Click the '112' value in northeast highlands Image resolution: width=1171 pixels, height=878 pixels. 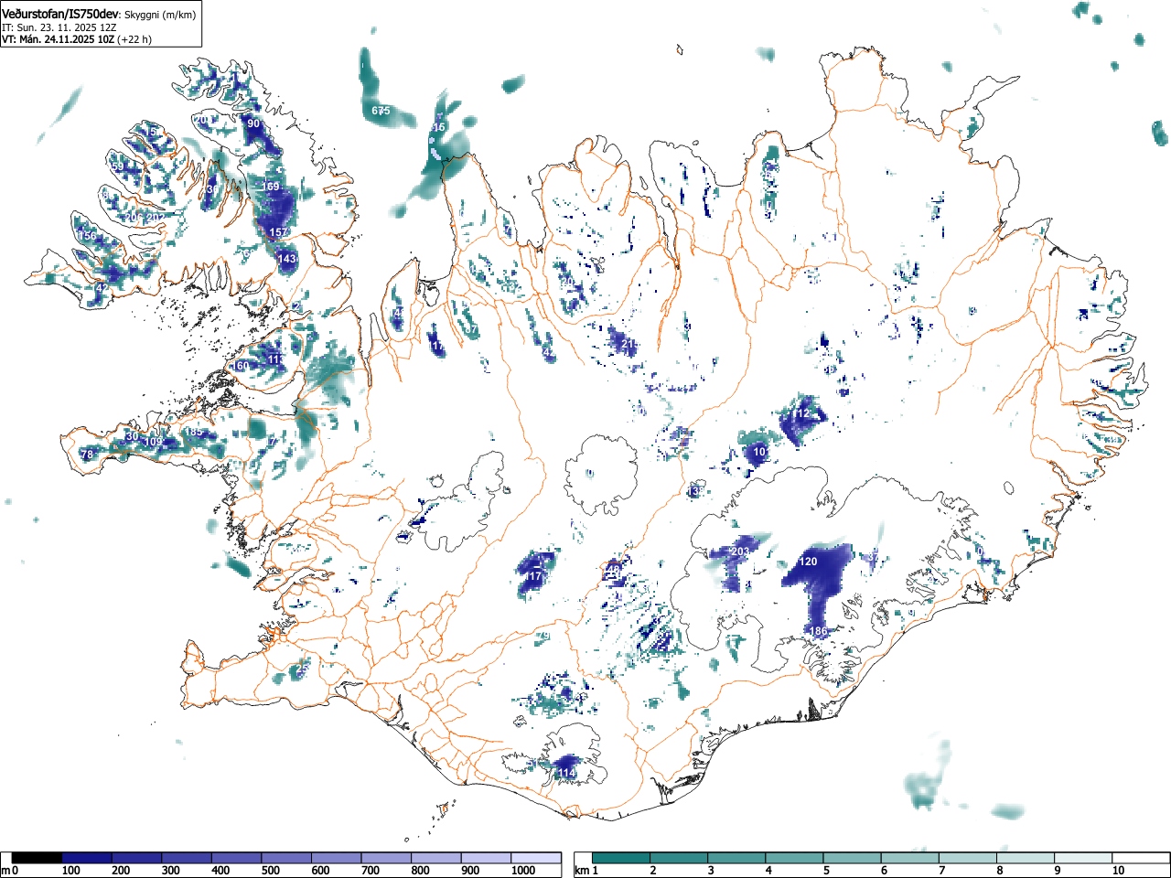coord(801,414)
